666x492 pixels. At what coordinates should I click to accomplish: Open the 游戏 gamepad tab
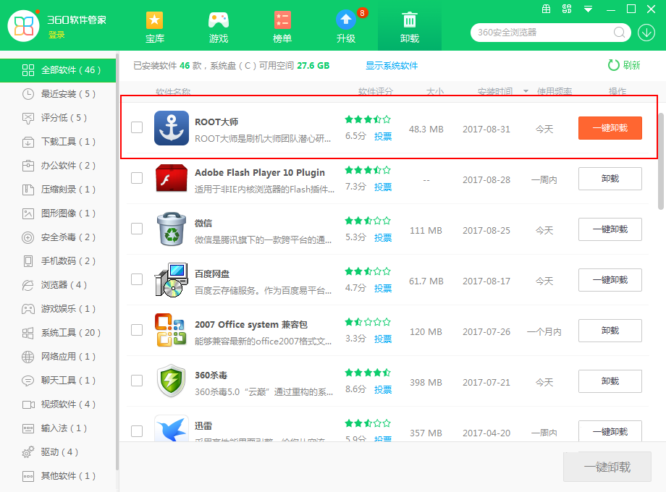219,27
